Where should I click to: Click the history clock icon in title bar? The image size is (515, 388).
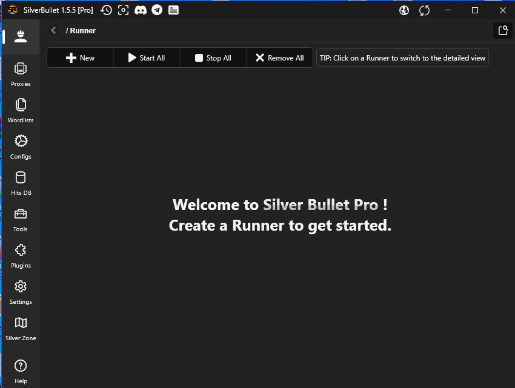[x=106, y=10]
